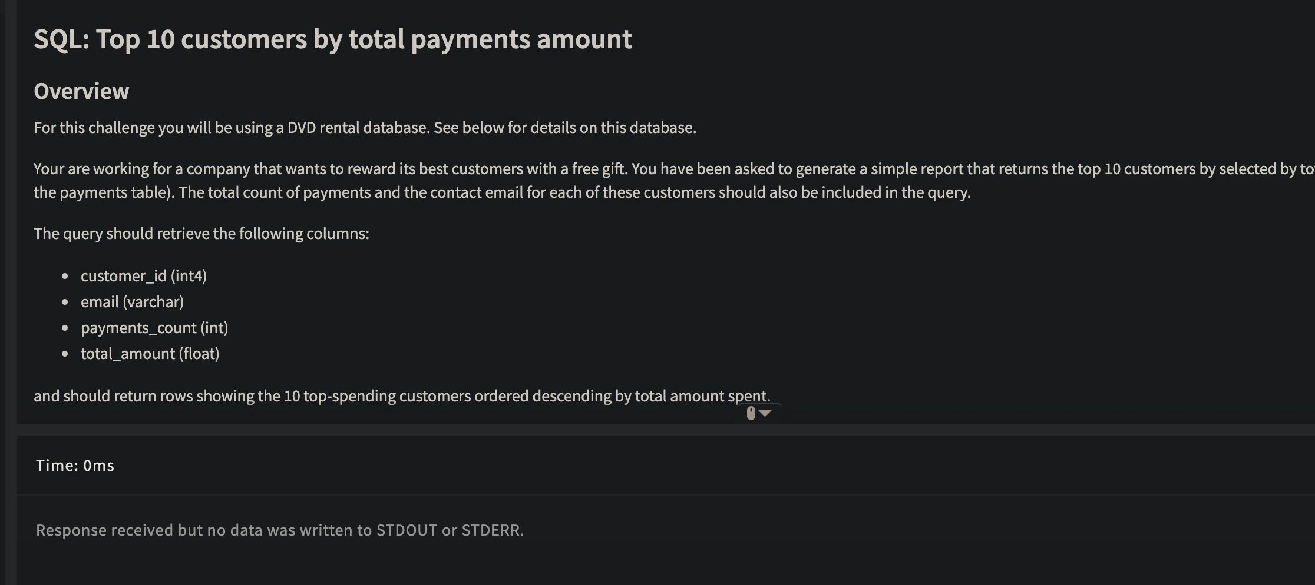This screenshot has width=1315, height=585.
Task: Click the bullet point beside customer_id
Action: [x=65, y=276]
